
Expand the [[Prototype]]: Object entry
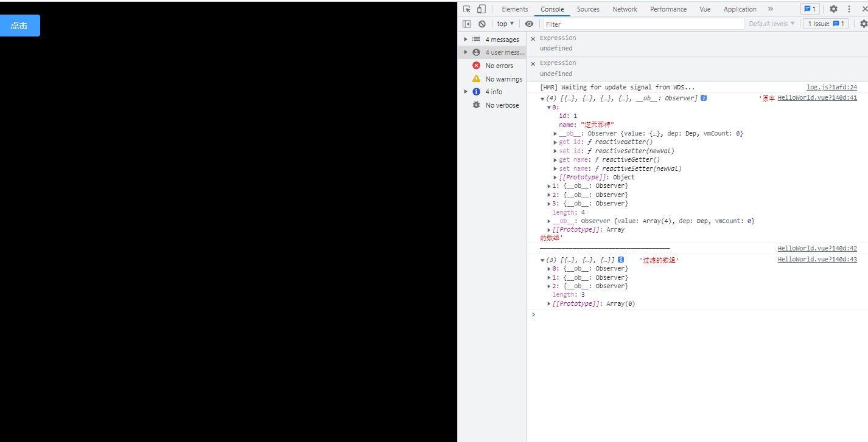pos(556,178)
